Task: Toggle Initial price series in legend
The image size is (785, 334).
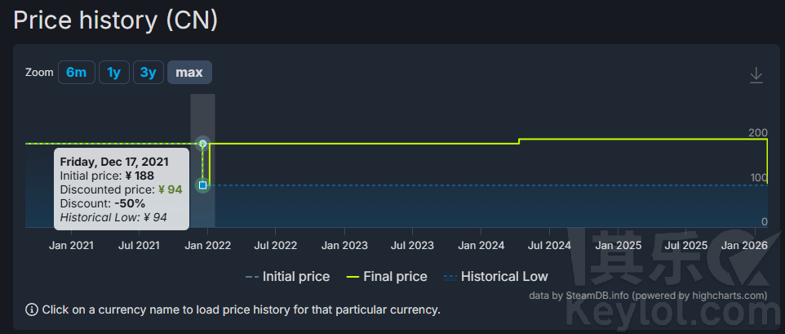Action: (x=287, y=276)
